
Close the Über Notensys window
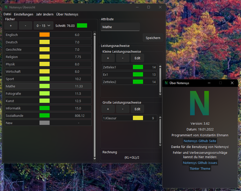click(x=232, y=83)
